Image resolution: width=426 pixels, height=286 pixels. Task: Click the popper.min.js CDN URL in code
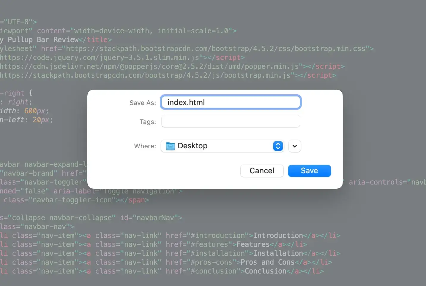coord(149,66)
